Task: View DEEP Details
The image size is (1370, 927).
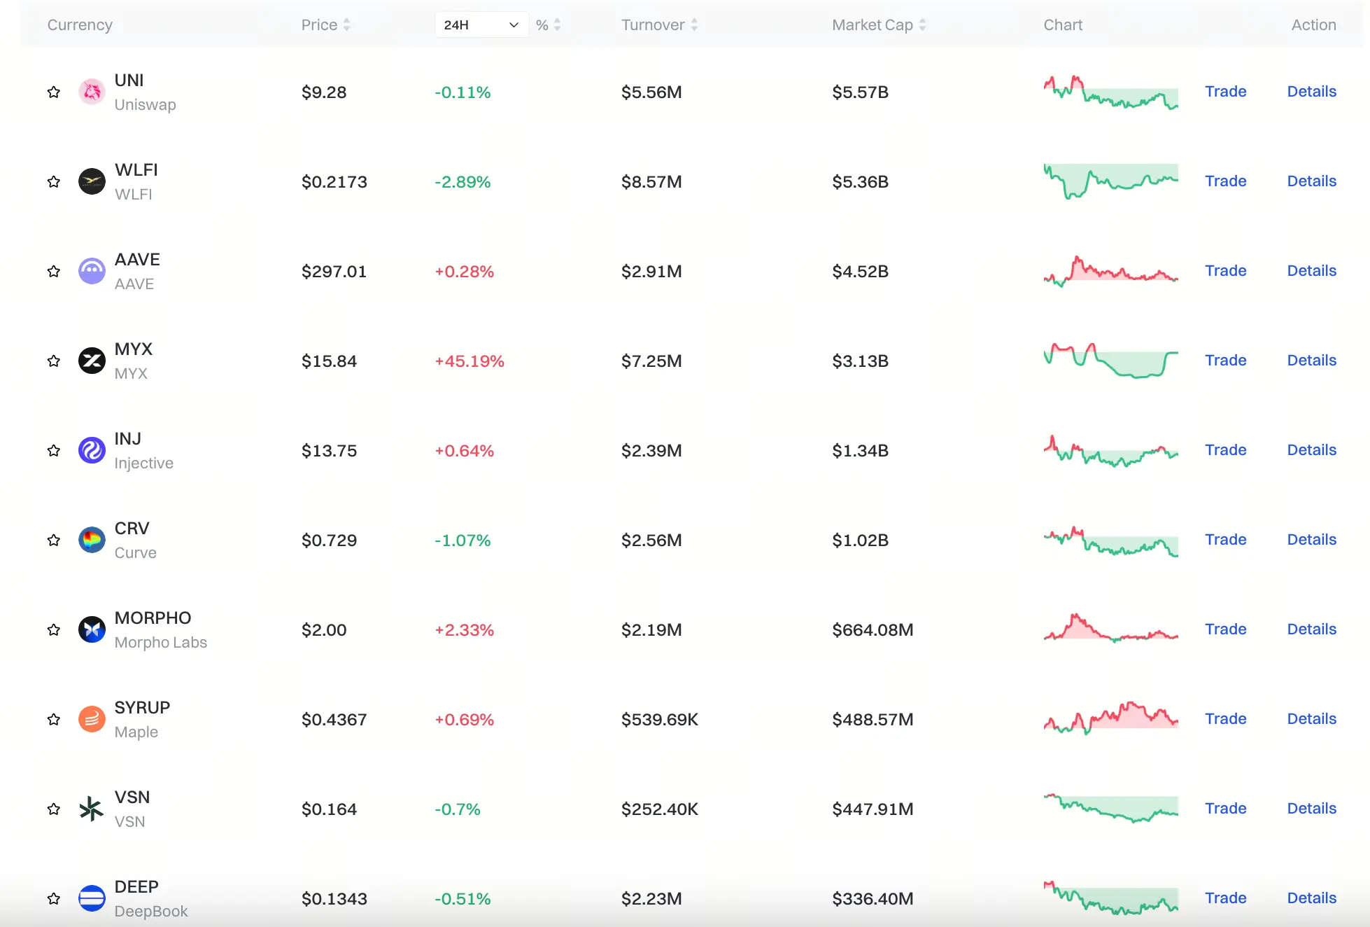Action: click(x=1311, y=898)
